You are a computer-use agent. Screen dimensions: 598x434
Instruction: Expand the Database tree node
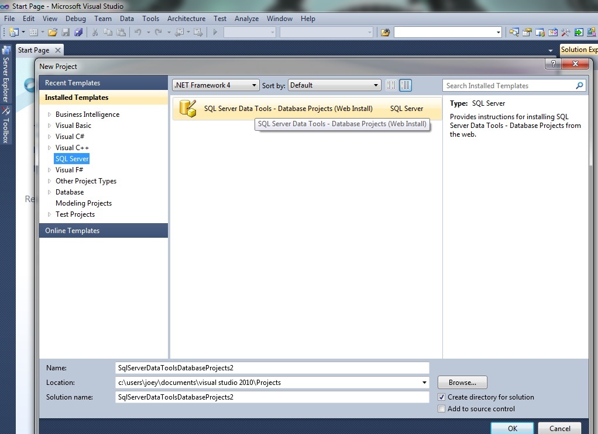pyautogui.click(x=49, y=192)
